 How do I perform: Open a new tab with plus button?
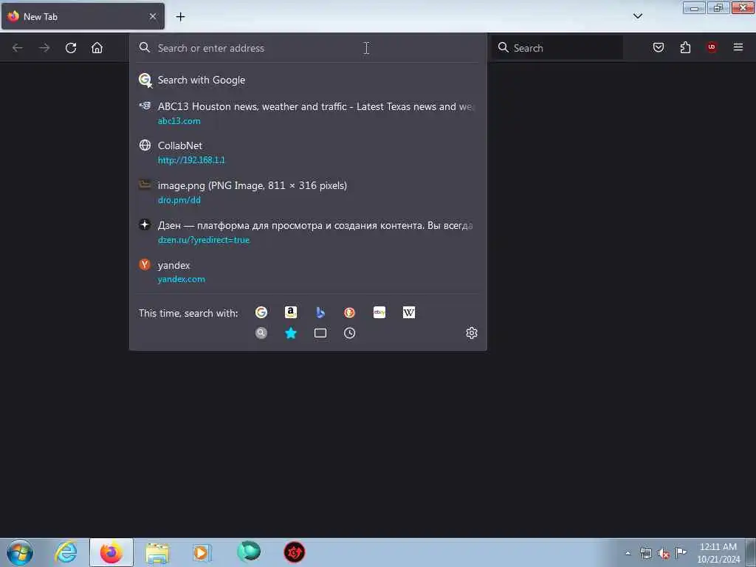pos(180,17)
